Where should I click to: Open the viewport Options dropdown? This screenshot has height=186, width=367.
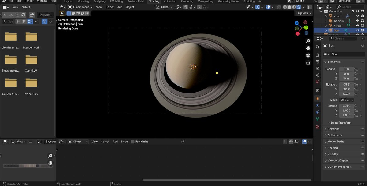(304, 13)
